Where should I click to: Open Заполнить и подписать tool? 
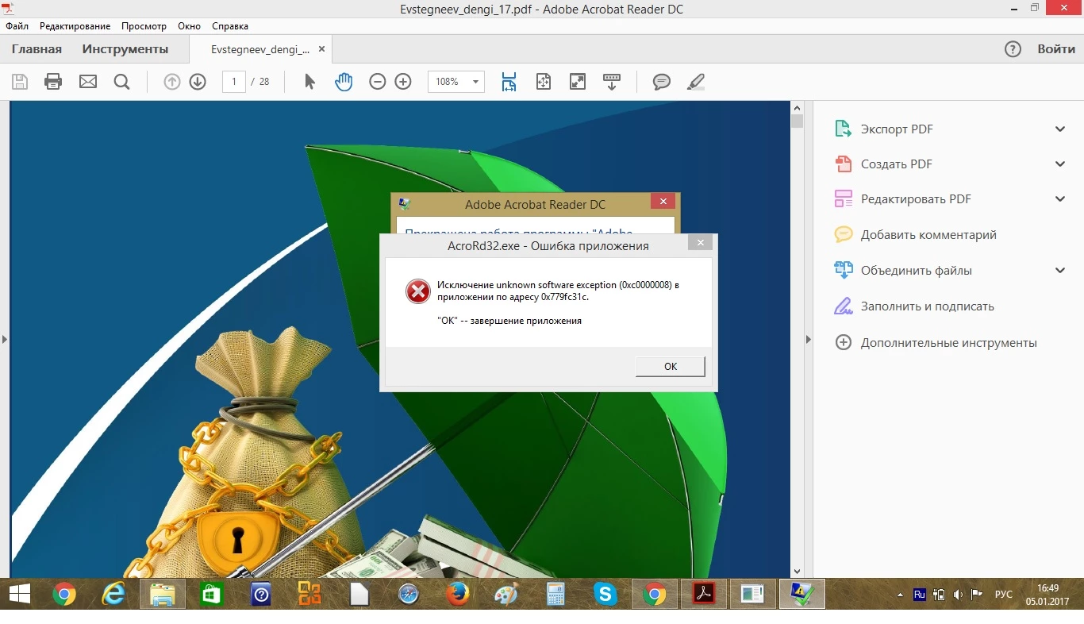(928, 306)
